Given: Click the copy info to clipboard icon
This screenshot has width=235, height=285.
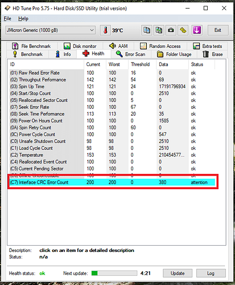Looking at the screenshot, I should pyautogui.click(x=146, y=30).
